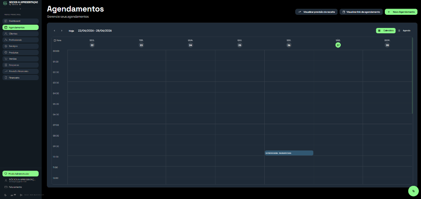Screen dimensions: 421x199
Task: Select Tuesday 23 day header
Action: click(x=141, y=43)
